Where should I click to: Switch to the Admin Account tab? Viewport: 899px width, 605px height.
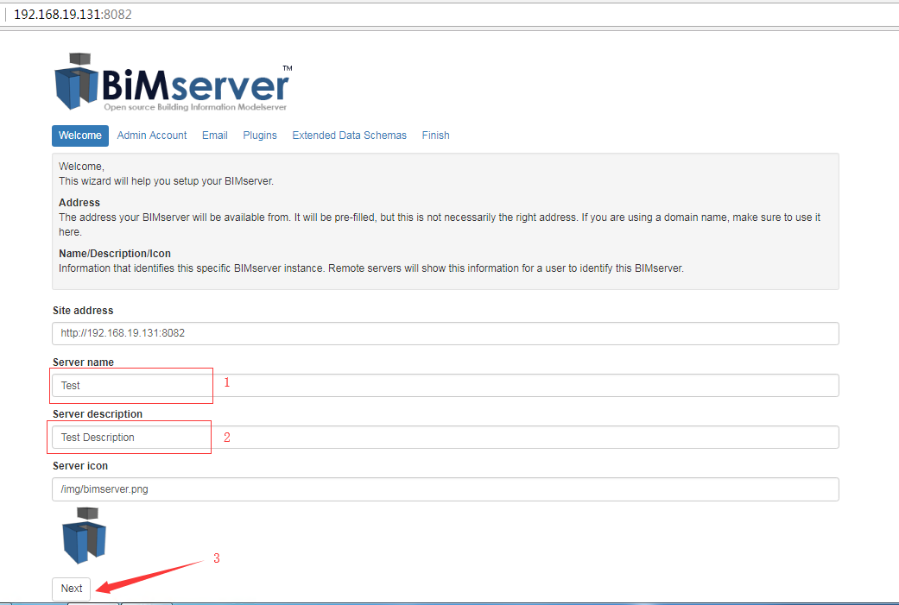(152, 135)
